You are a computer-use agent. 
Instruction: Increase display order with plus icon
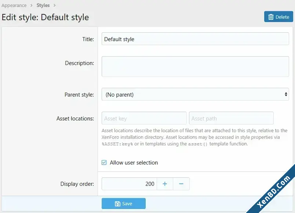165,184
